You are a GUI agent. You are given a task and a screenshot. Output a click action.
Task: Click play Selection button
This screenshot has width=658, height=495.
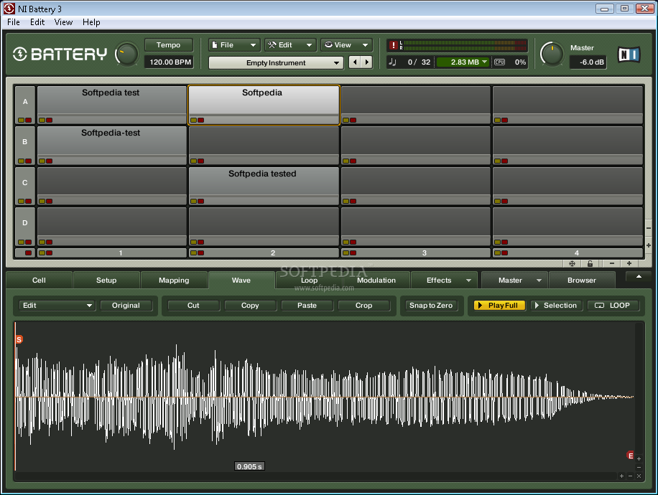556,306
